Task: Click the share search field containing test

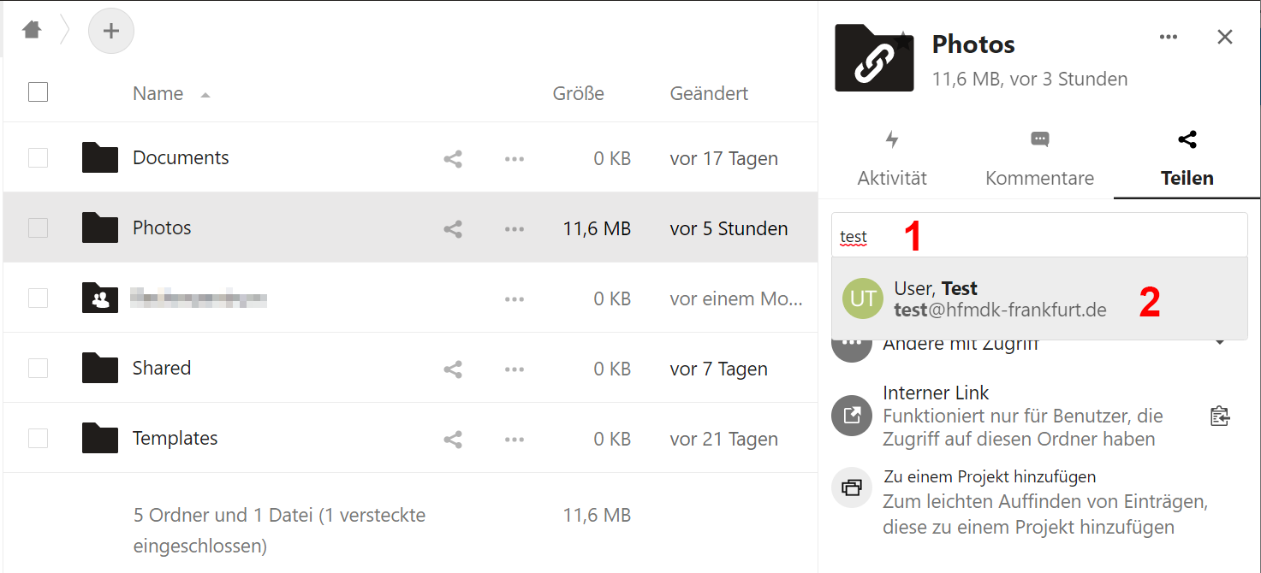Action: pyautogui.click(x=1039, y=235)
